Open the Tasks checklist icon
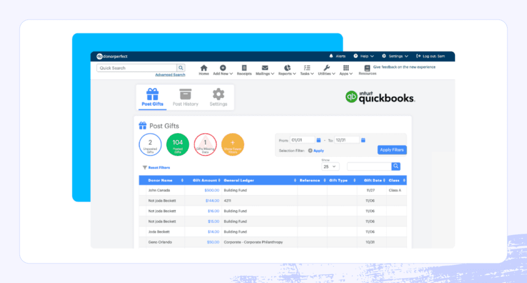This screenshot has width=527, height=283. pyautogui.click(x=307, y=68)
